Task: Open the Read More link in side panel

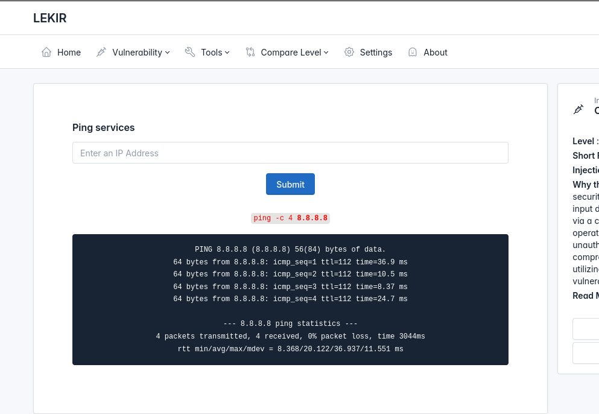Action: click(586, 295)
